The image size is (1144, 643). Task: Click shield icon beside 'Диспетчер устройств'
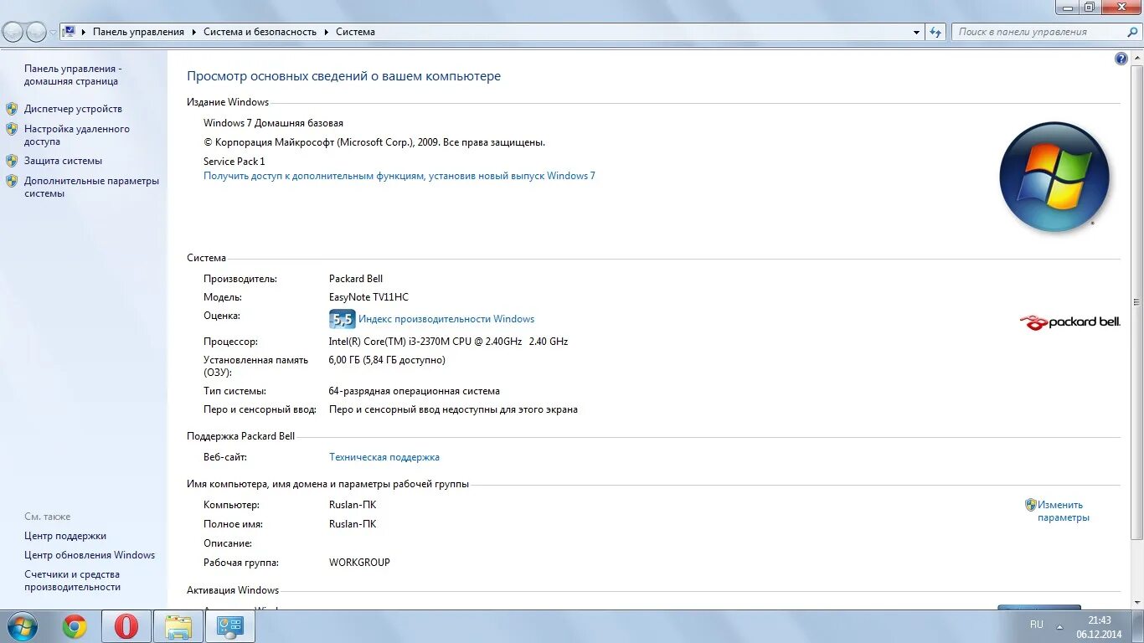(x=12, y=109)
